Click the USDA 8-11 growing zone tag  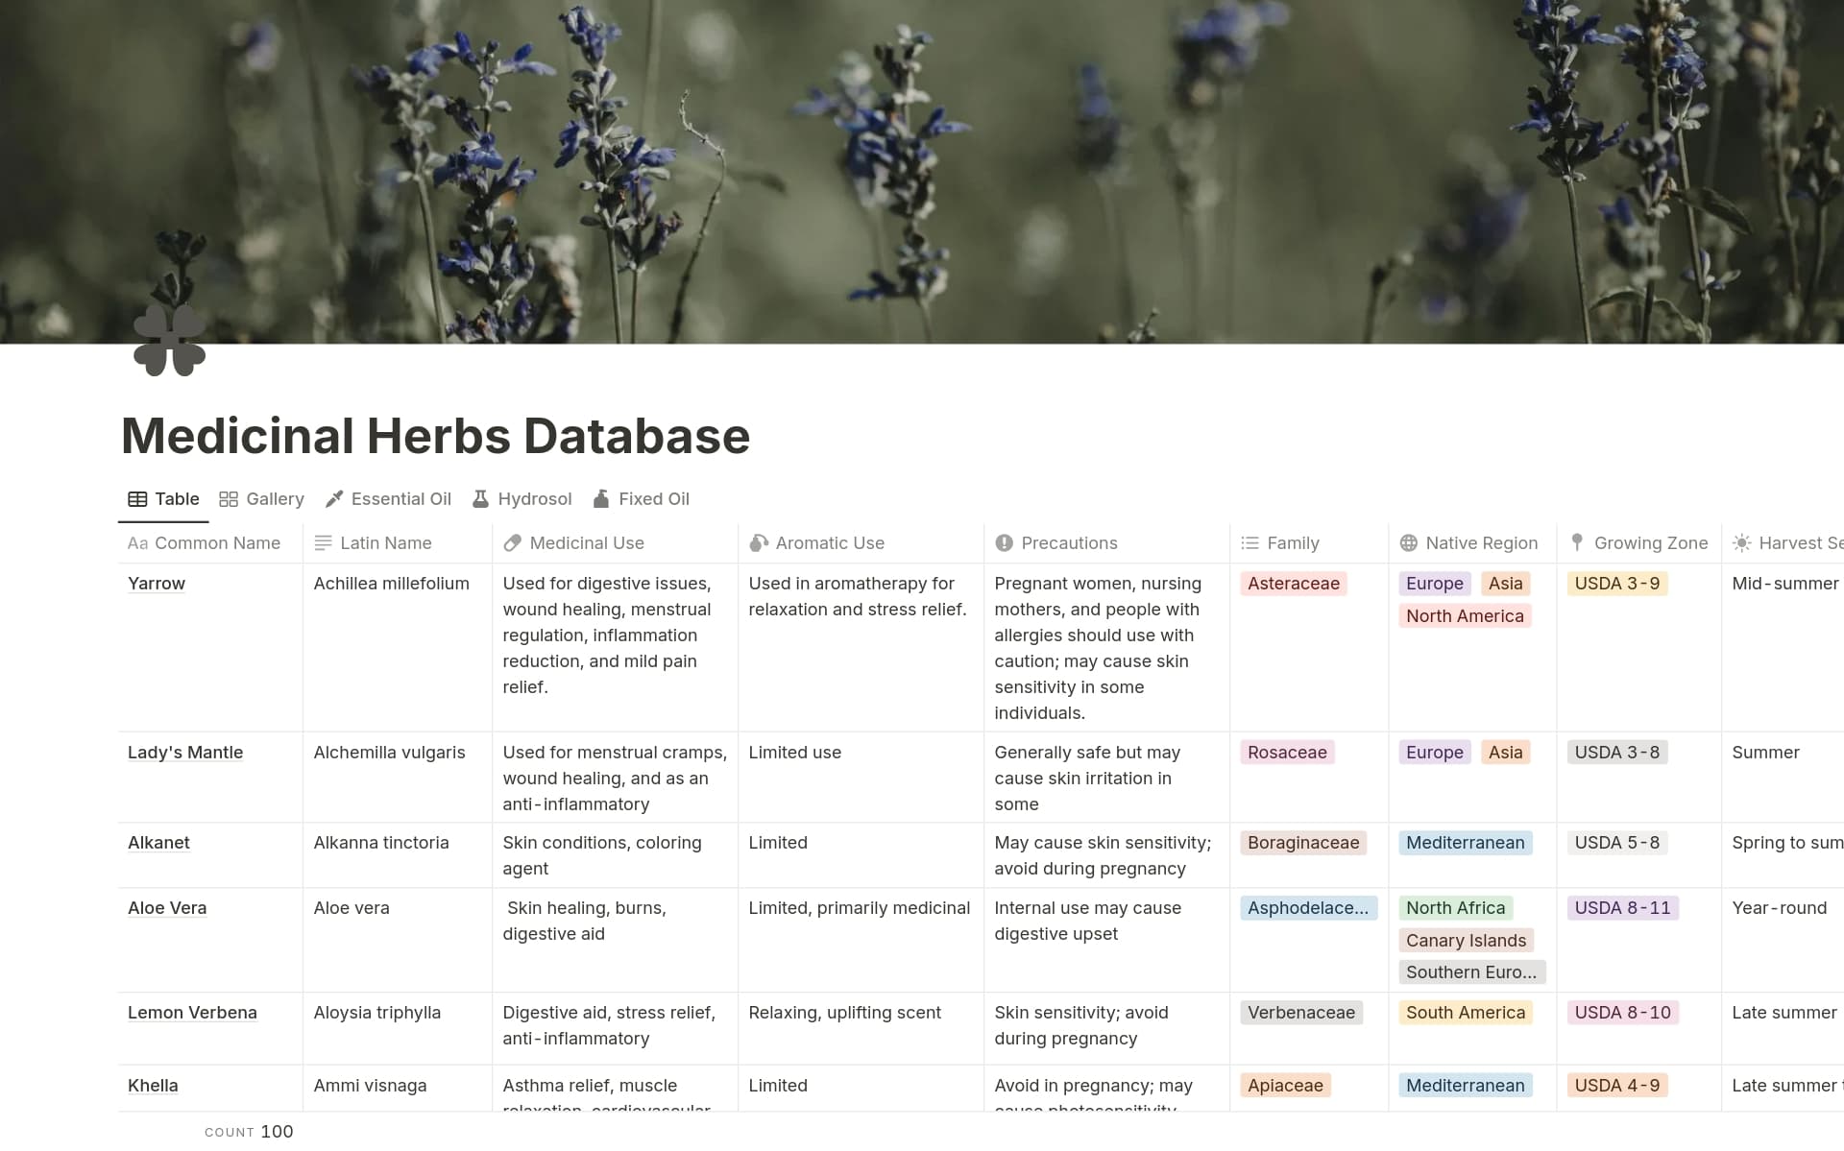[1623, 908]
